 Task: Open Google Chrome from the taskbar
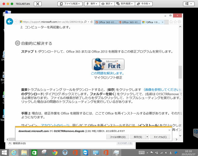(55, 153)
